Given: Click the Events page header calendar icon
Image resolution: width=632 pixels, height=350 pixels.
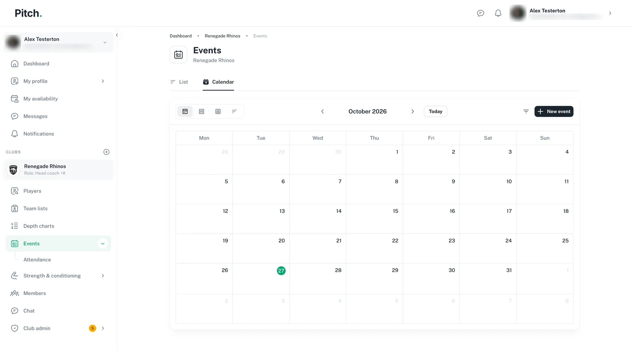Looking at the screenshot, I should pyautogui.click(x=179, y=55).
